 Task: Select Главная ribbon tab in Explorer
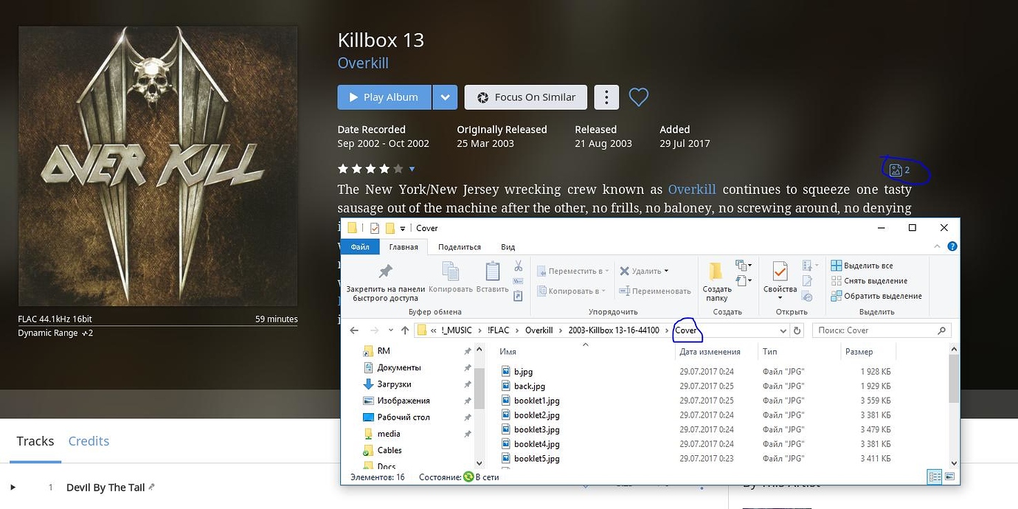pos(404,247)
